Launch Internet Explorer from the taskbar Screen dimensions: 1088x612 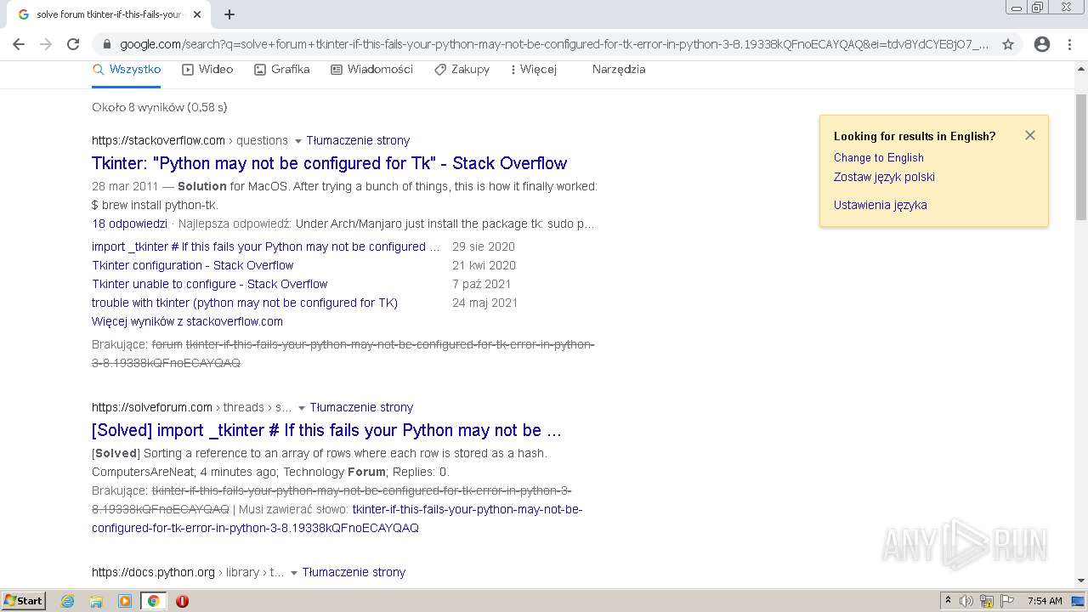(x=68, y=601)
